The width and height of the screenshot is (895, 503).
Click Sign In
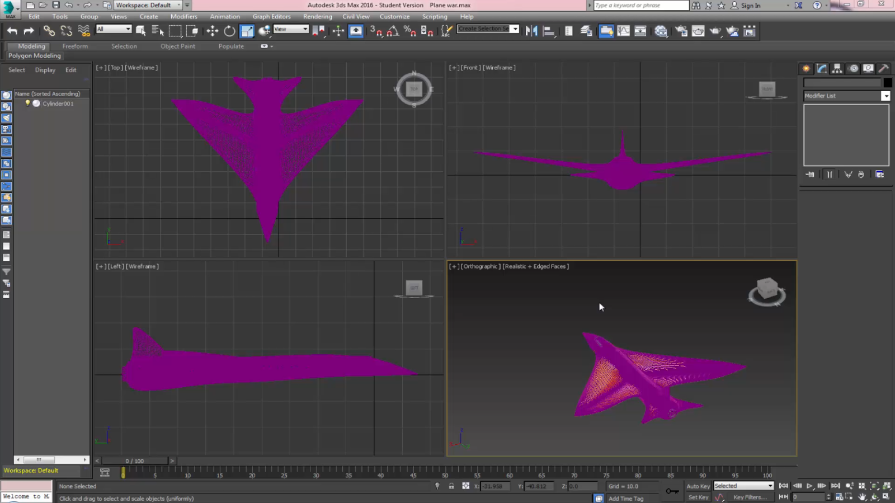(x=750, y=6)
